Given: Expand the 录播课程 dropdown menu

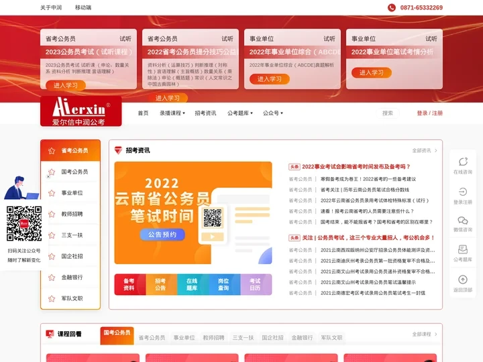Looking at the screenshot, I should click(172, 113).
